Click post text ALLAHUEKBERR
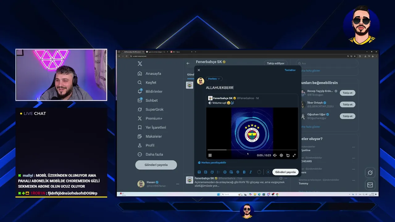 pos(220,88)
